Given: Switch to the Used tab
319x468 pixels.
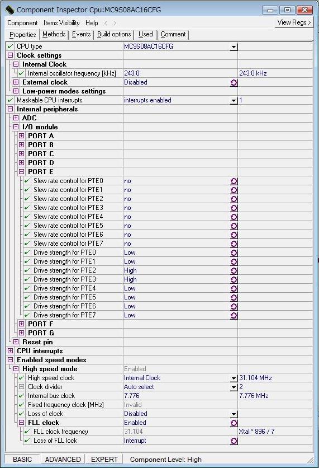Looking at the screenshot, I should click(146, 34).
